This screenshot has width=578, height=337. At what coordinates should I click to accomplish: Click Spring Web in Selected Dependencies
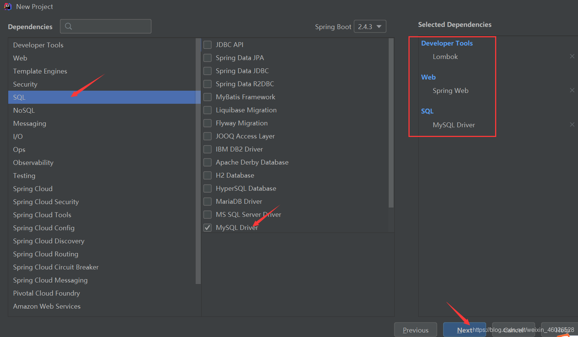450,90
